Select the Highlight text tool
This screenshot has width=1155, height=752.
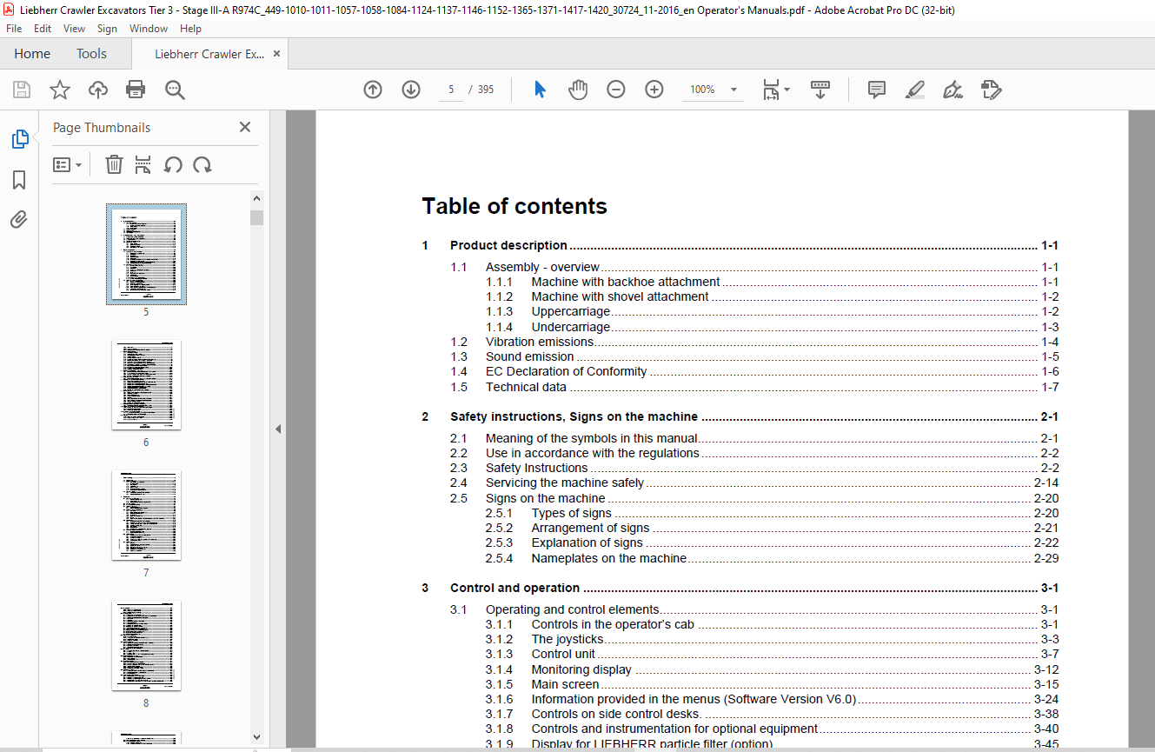915,90
